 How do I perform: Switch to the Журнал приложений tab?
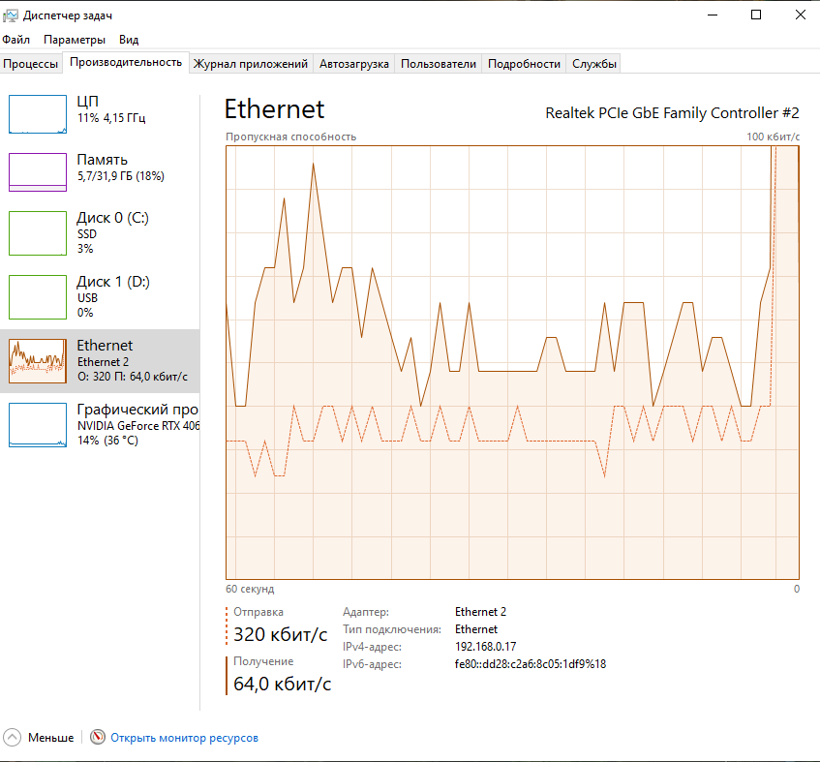click(x=251, y=64)
